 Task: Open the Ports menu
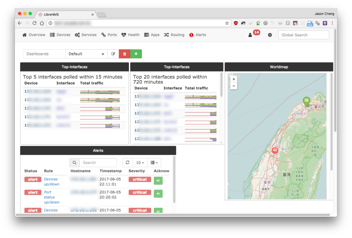coord(109,35)
